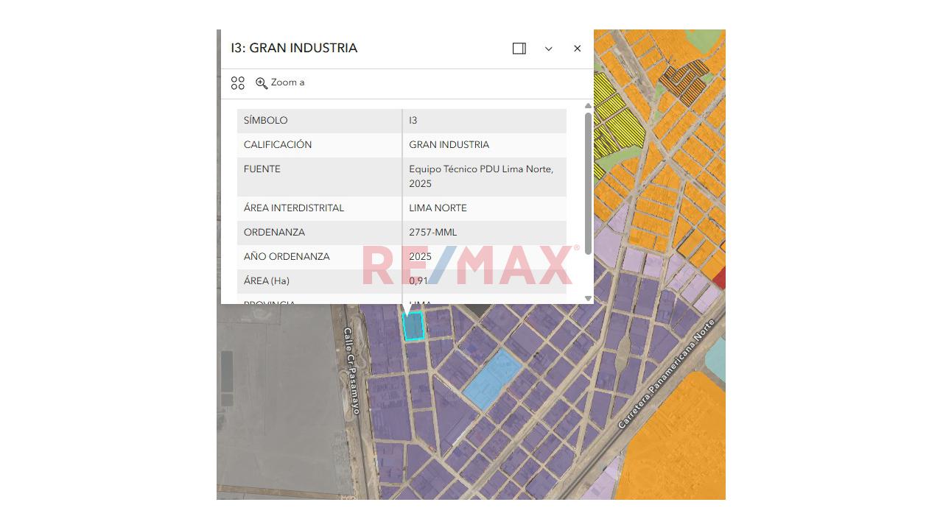Screen dimensions: 943x530
Task: Click the 'ORDENANZA' field label
Action: (x=274, y=233)
